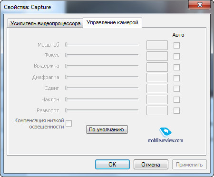Viewport: 214px width, 177px height.
Task: Toggle the Авто checkbox for Разворот
Action: 176,110
